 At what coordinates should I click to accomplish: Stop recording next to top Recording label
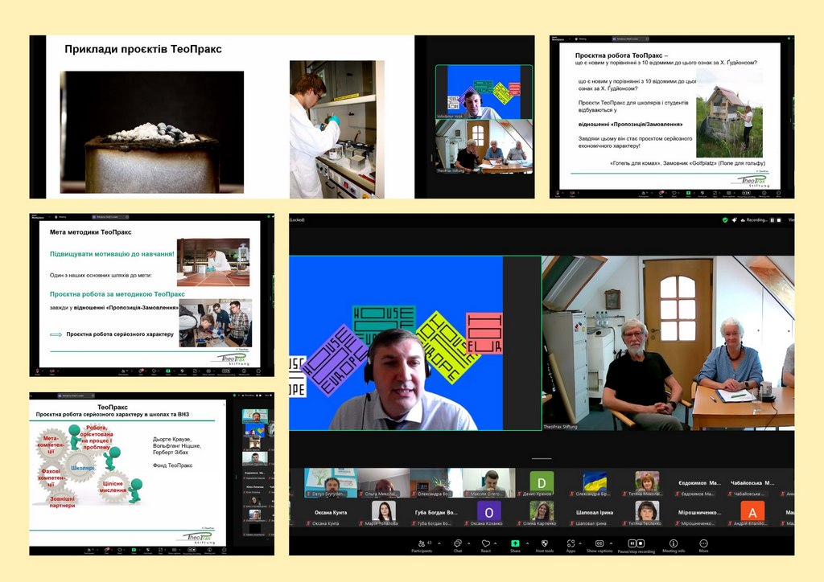click(779, 220)
